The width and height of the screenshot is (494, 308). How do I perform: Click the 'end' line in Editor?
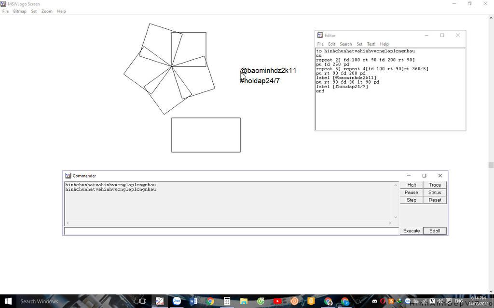click(320, 91)
